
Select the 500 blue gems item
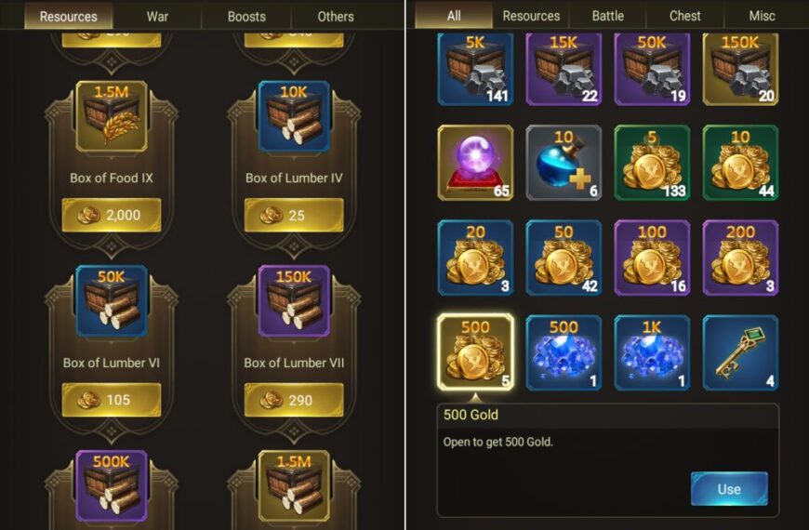point(564,352)
